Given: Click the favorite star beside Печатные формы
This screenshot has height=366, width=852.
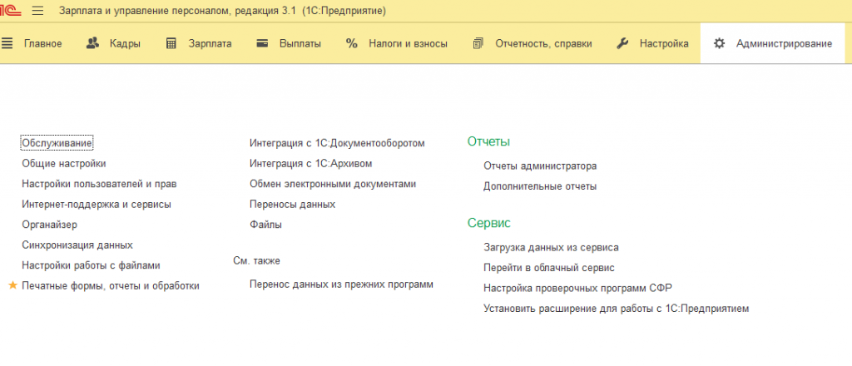Looking at the screenshot, I should click(x=13, y=285).
